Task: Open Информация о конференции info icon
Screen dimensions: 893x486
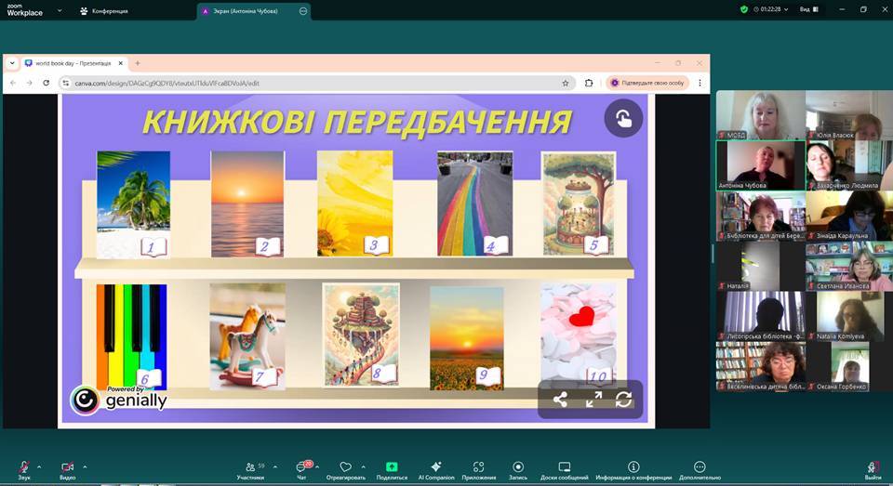Action: (633, 467)
